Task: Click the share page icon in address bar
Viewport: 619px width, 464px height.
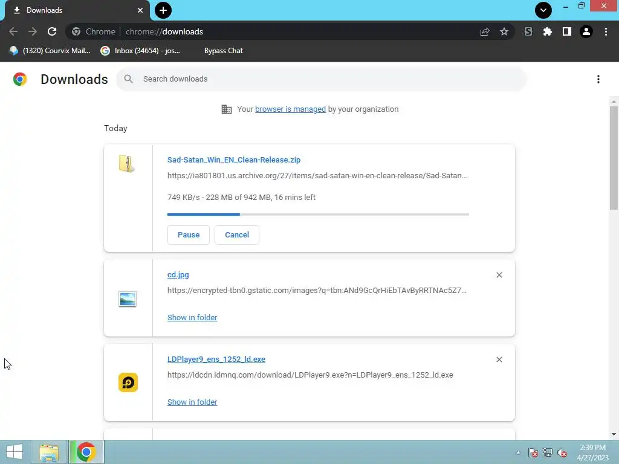Action: pyautogui.click(x=485, y=31)
